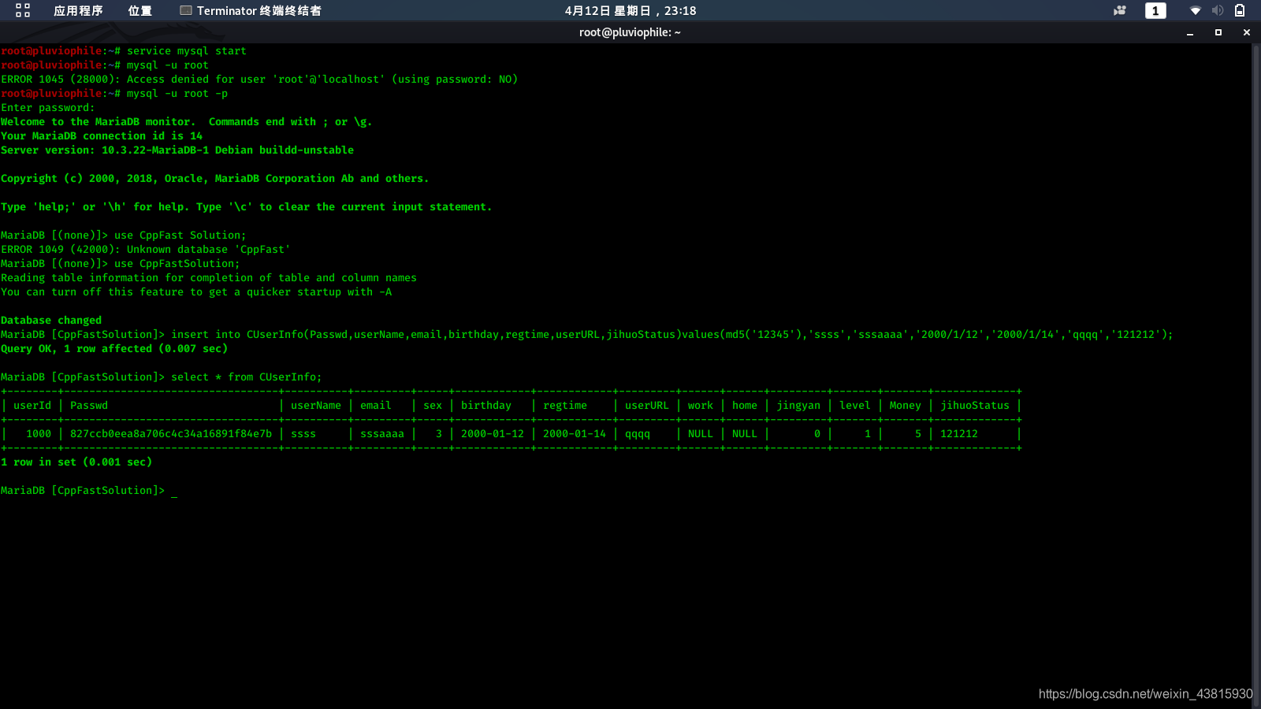
Task: Click the regtime column header
Action: 565,406
